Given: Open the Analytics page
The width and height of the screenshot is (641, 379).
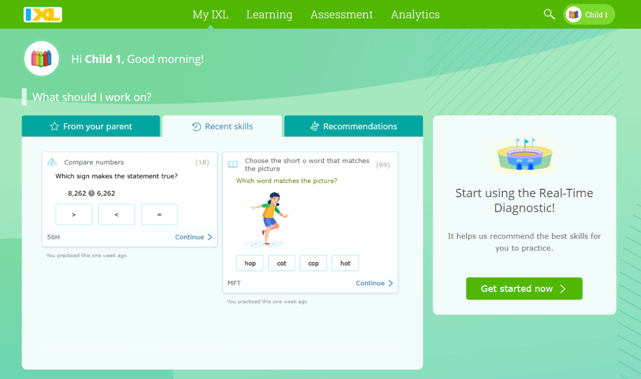Looking at the screenshot, I should click(x=415, y=15).
